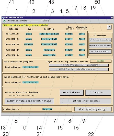114x136 pixels.
Task: Click alarmcounts 500.0 for DETECTOR_5
Action: pos(82,55)
